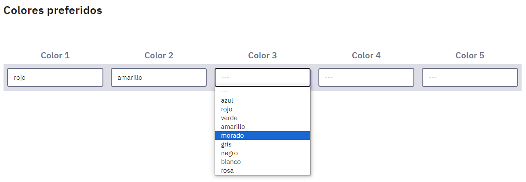
Task: Pick gris from the color list
Action: tap(263, 144)
